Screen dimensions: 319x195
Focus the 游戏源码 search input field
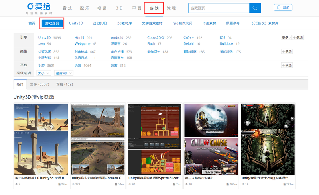(x=219, y=8)
